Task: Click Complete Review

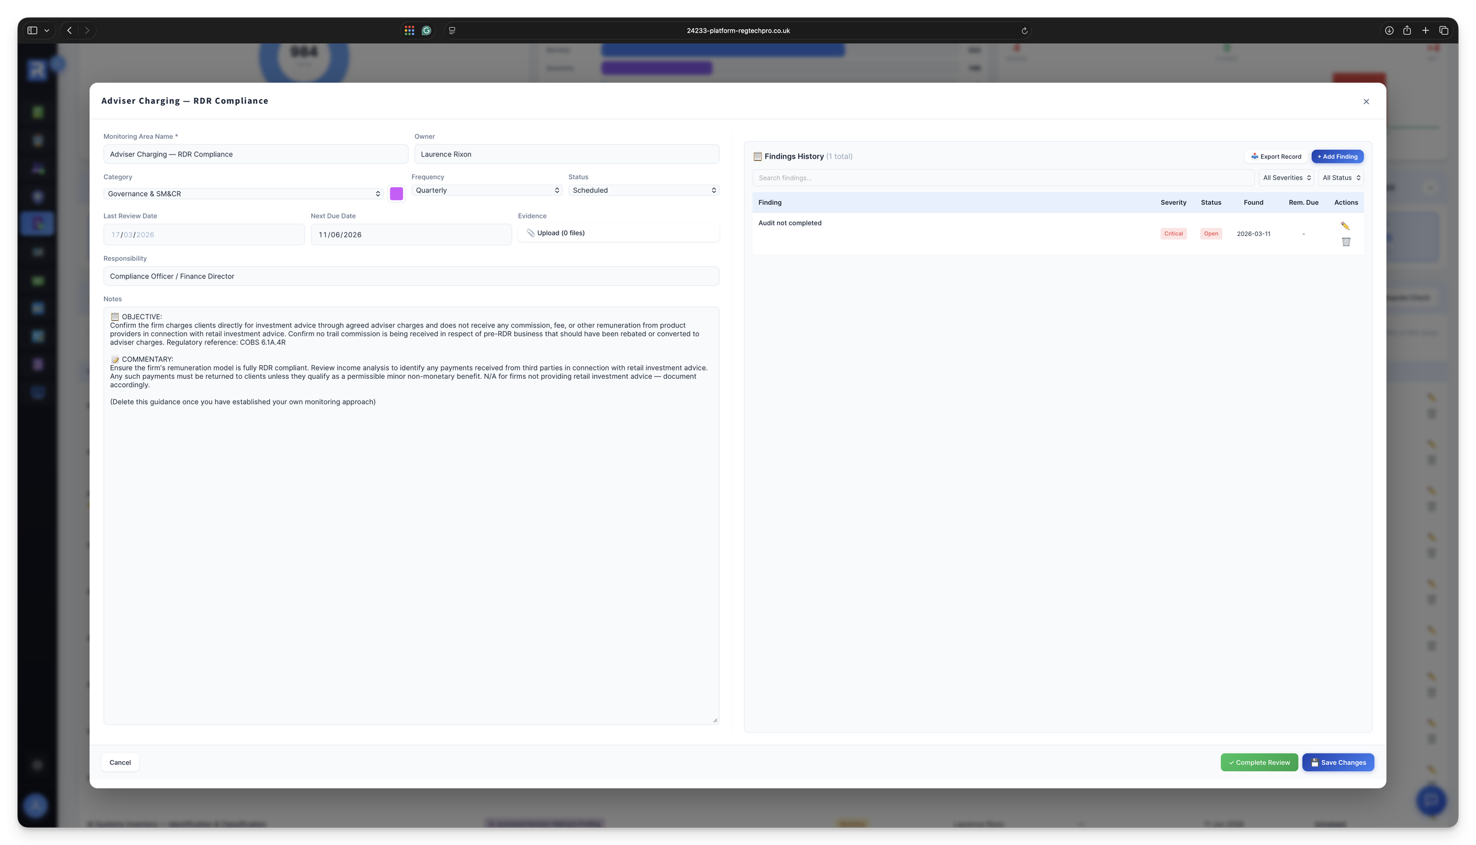Action: pos(1259,762)
